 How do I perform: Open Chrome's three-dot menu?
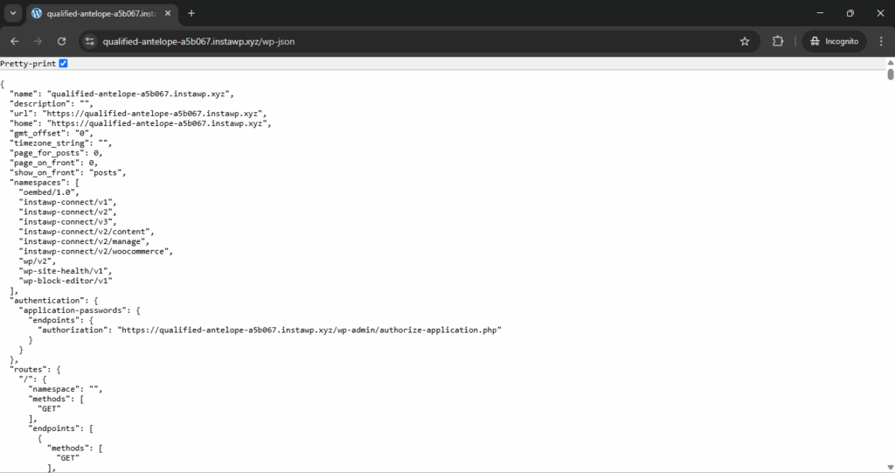[881, 41]
